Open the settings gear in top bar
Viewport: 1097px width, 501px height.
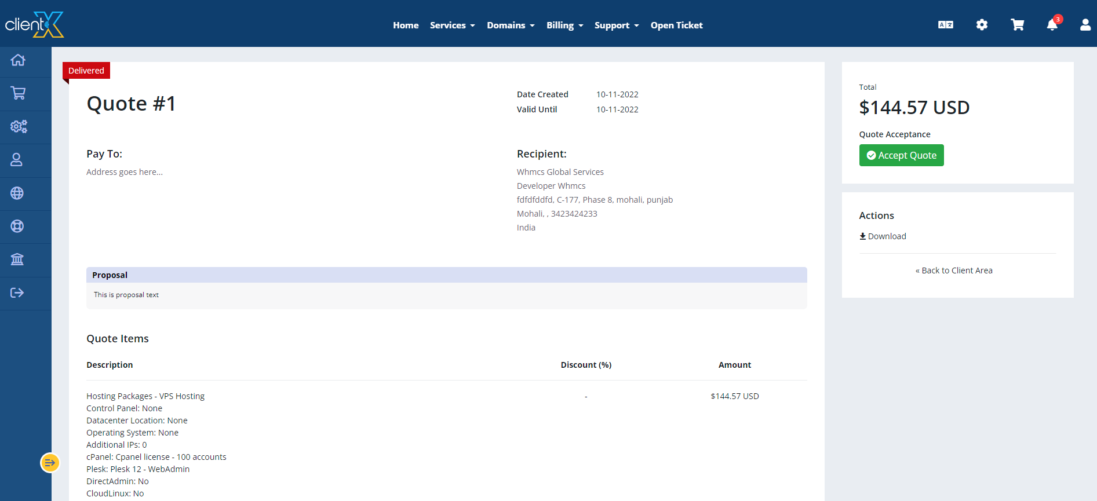pos(982,25)
